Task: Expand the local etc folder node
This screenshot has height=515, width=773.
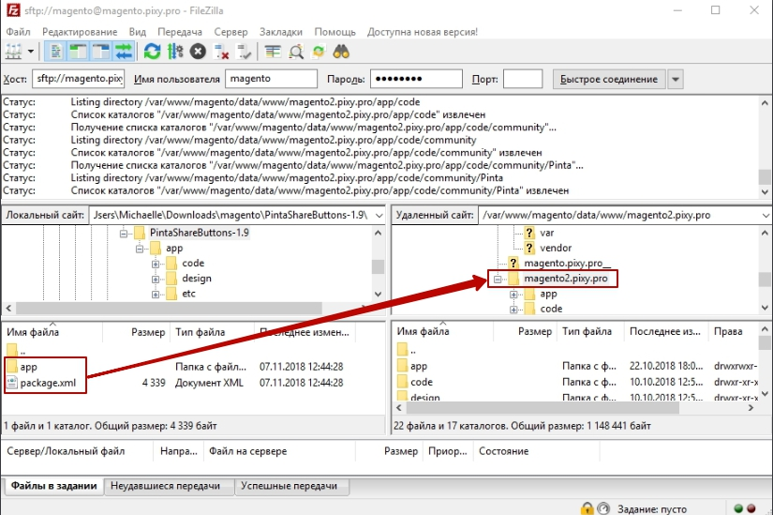Action: [156, 295]
